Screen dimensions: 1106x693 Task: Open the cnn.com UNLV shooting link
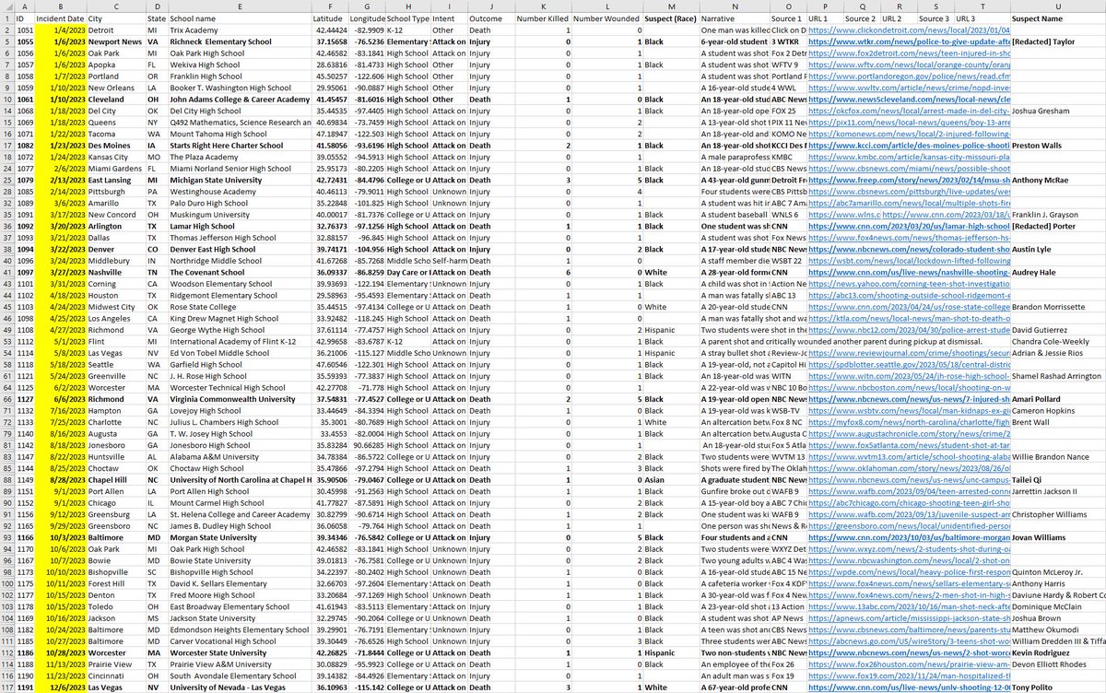pos(908,687)
